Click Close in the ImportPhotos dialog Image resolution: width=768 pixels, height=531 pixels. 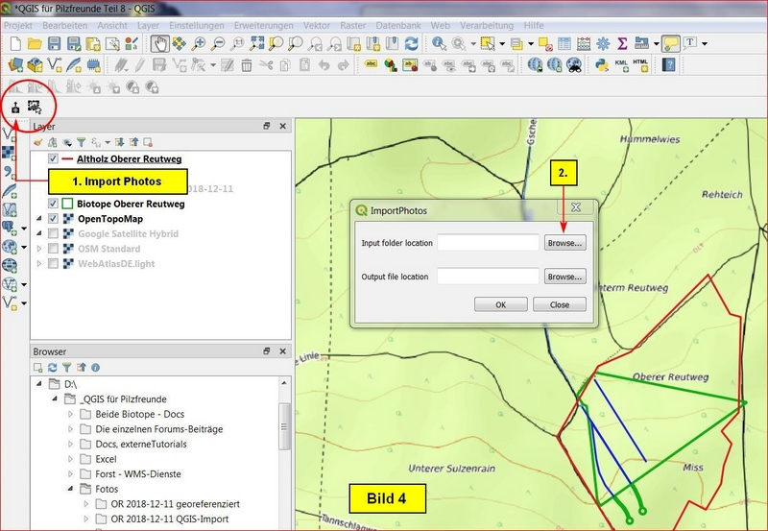[560, 304]
